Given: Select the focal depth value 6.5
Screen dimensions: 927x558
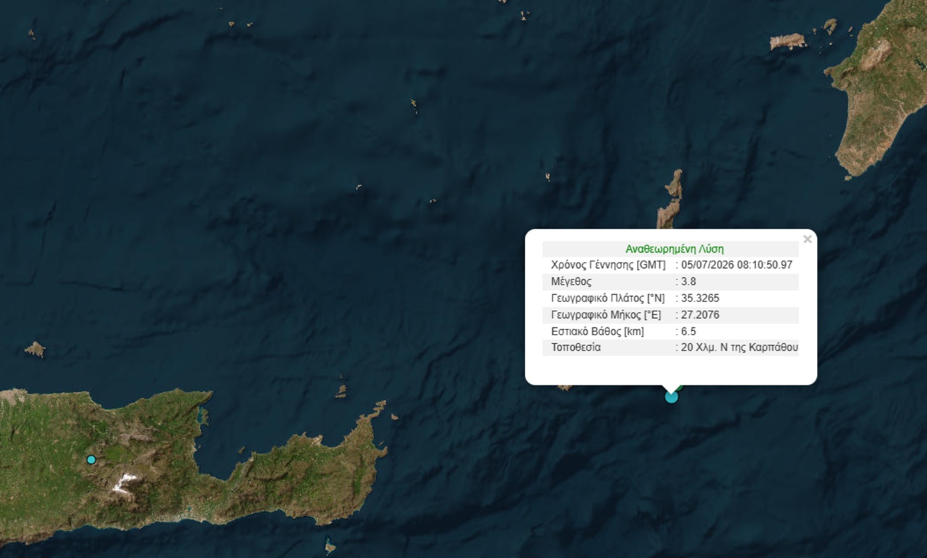Looking at the screenshot, I should [x=688, y=331].
